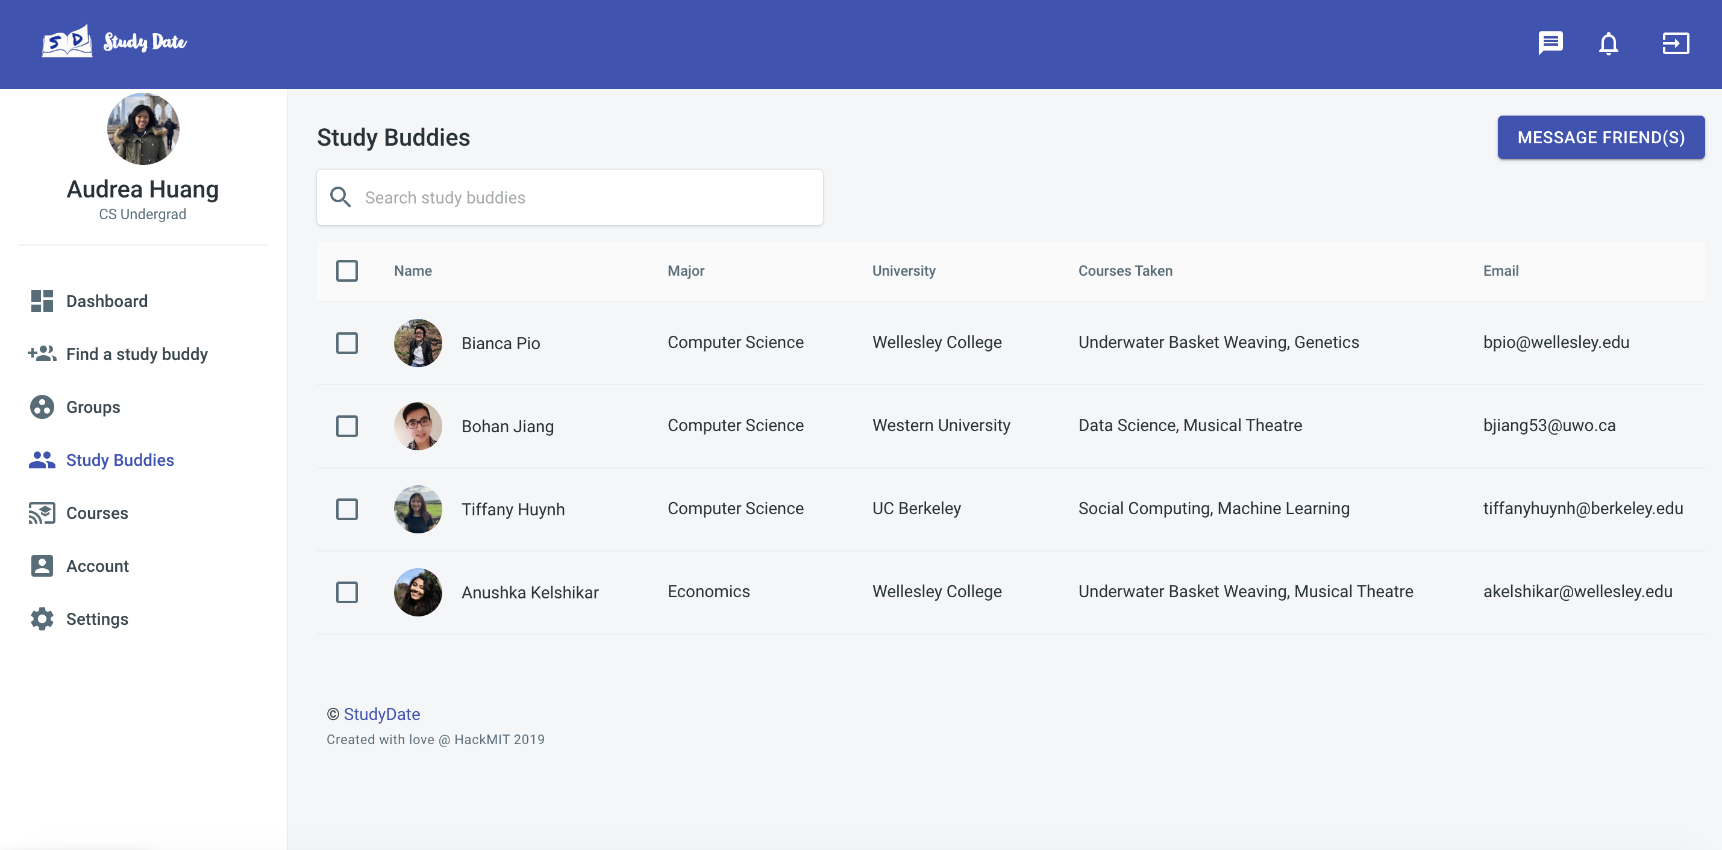Click Tiffany Huynh's avatar
The width and height of the screenshot is (1722, 850).
[418, 509]
